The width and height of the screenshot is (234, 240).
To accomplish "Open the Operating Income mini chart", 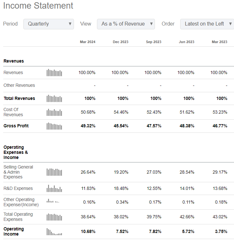I will [54, 232].
